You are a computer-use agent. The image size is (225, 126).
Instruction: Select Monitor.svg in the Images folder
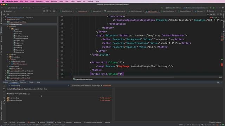pyautogui.click(x=20, y=52)
